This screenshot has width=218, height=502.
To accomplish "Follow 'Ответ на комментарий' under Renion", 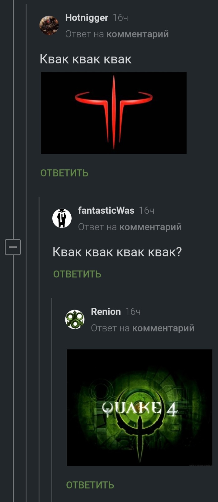I will 143,328.
